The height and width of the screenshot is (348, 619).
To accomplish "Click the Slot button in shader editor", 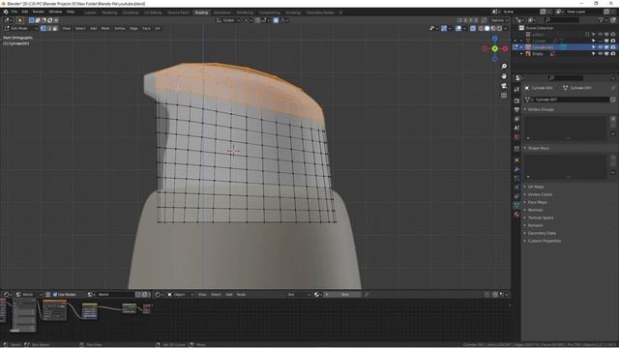I will click(298, 294).
